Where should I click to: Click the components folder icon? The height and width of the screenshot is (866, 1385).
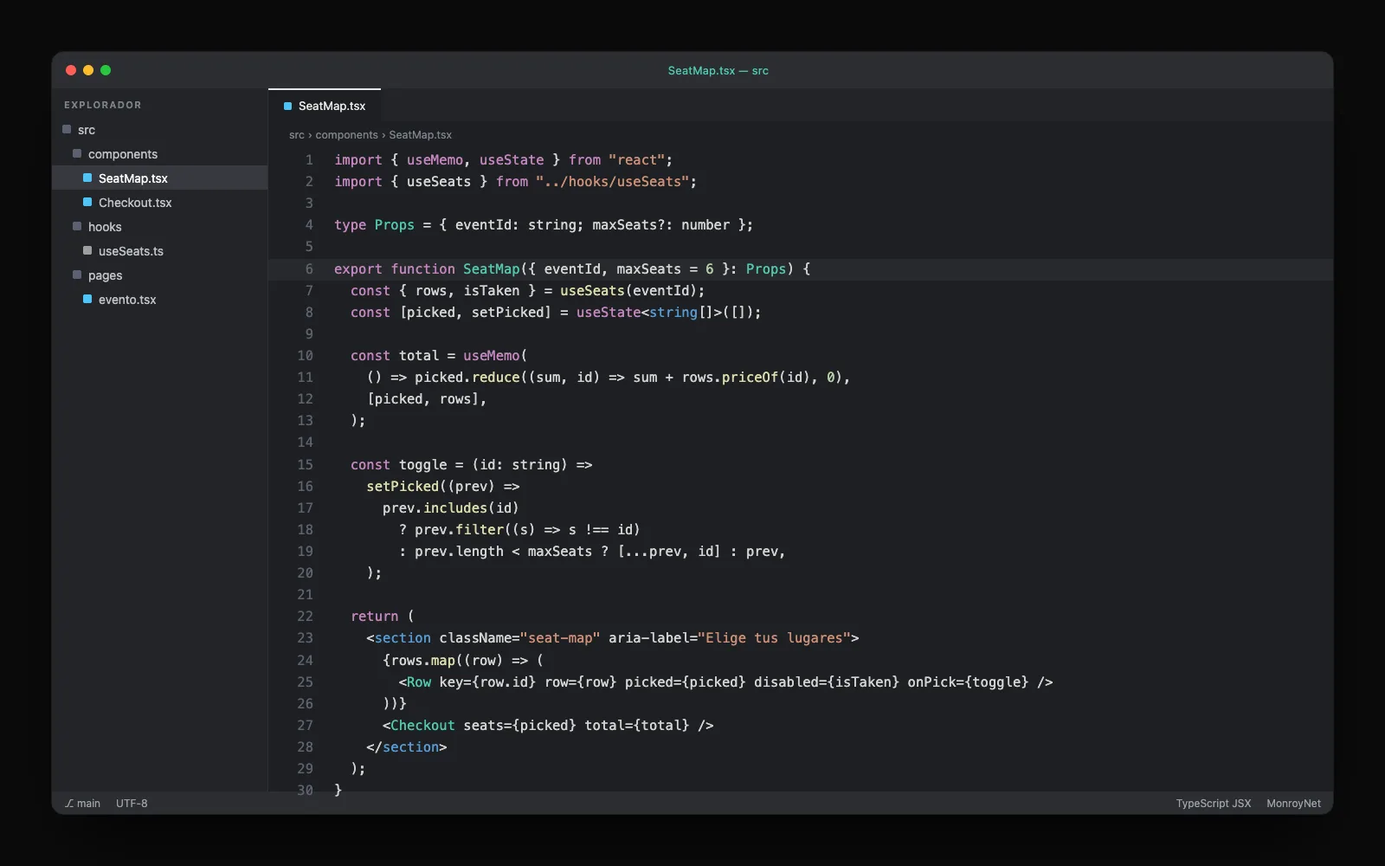click(x=77, y=153)
